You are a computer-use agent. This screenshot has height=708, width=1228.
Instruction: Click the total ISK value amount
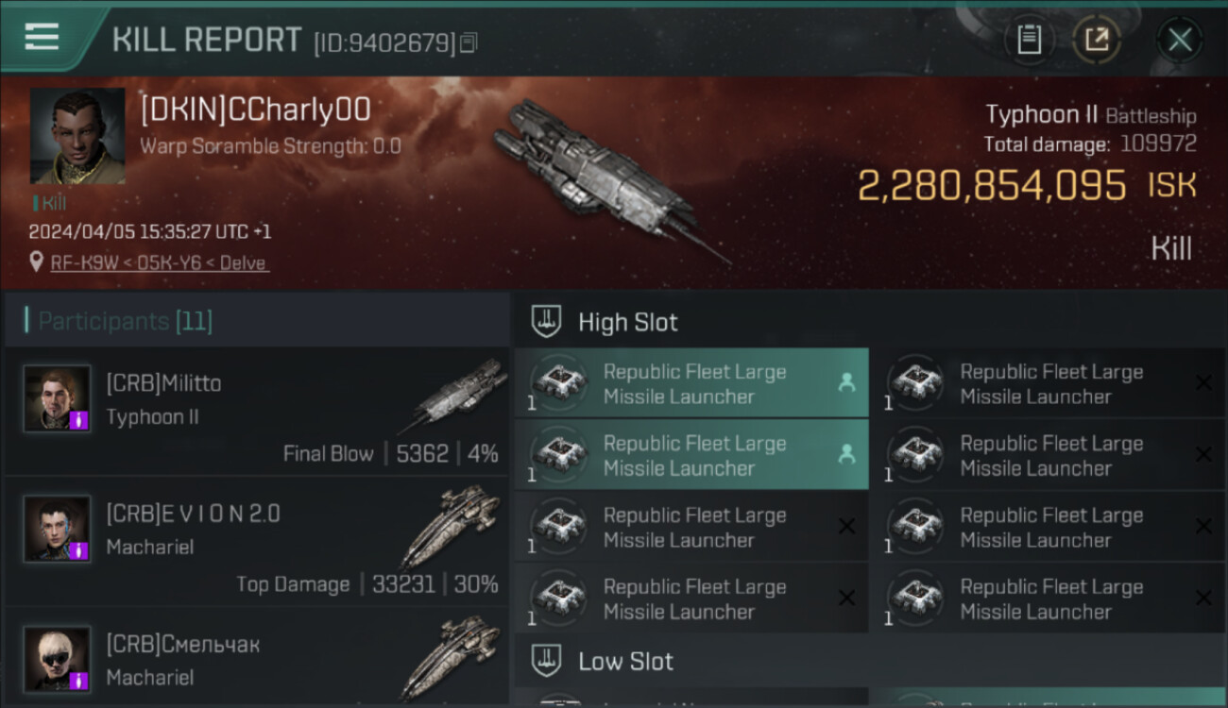[x=992, y=185]
